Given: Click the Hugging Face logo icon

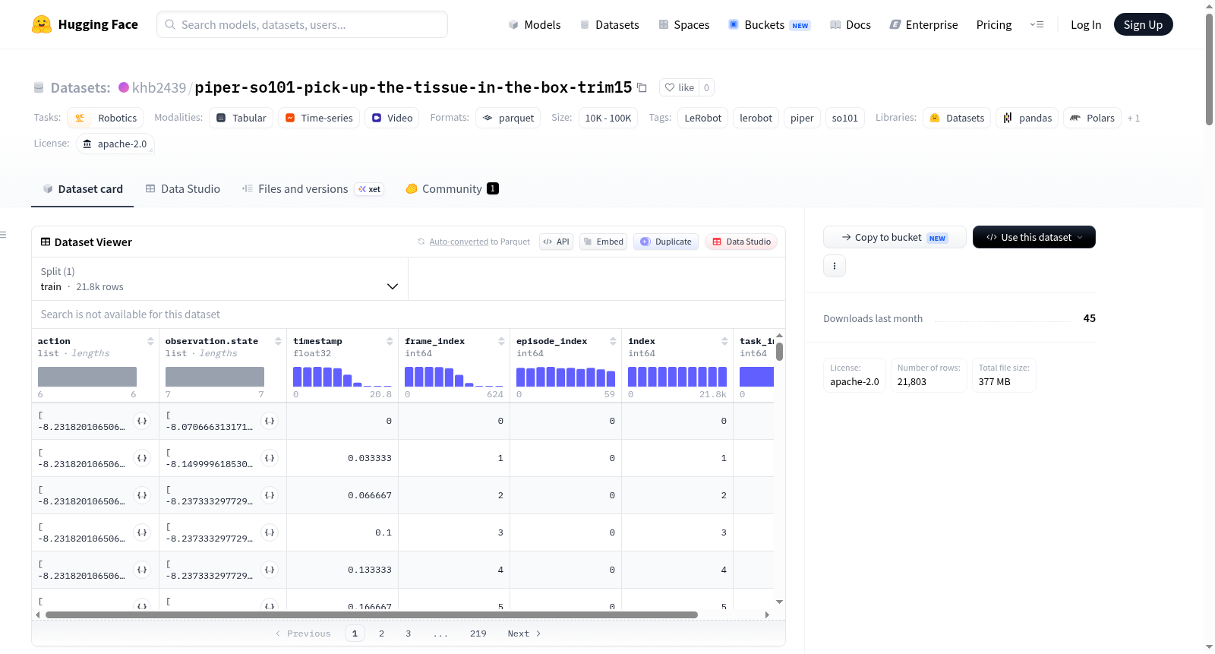Looking at the screenshot, I should pos(42,24).
